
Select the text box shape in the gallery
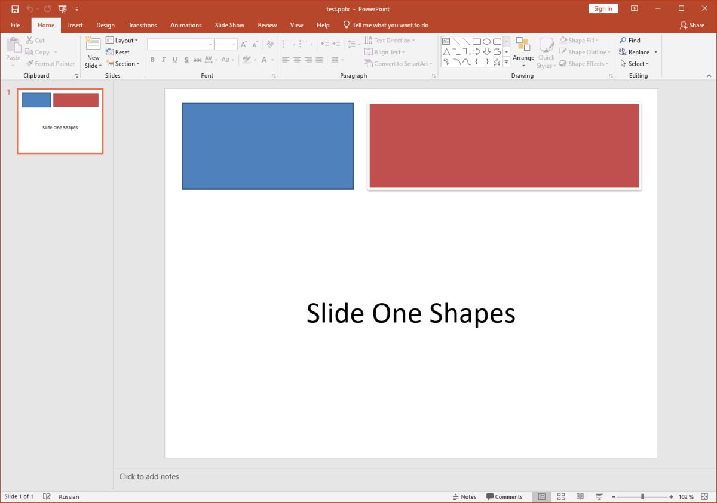[446, 41]
